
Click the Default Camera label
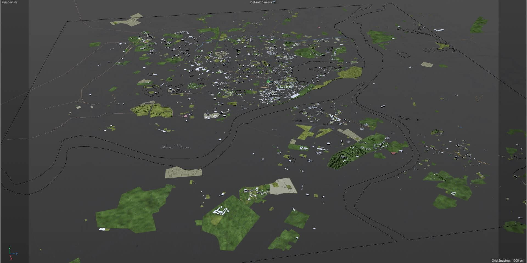click(x=261, y=2)
